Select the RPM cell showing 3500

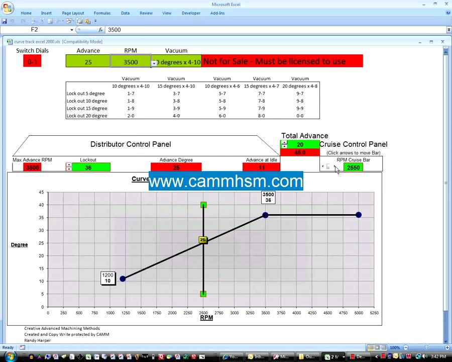(131, 61)
